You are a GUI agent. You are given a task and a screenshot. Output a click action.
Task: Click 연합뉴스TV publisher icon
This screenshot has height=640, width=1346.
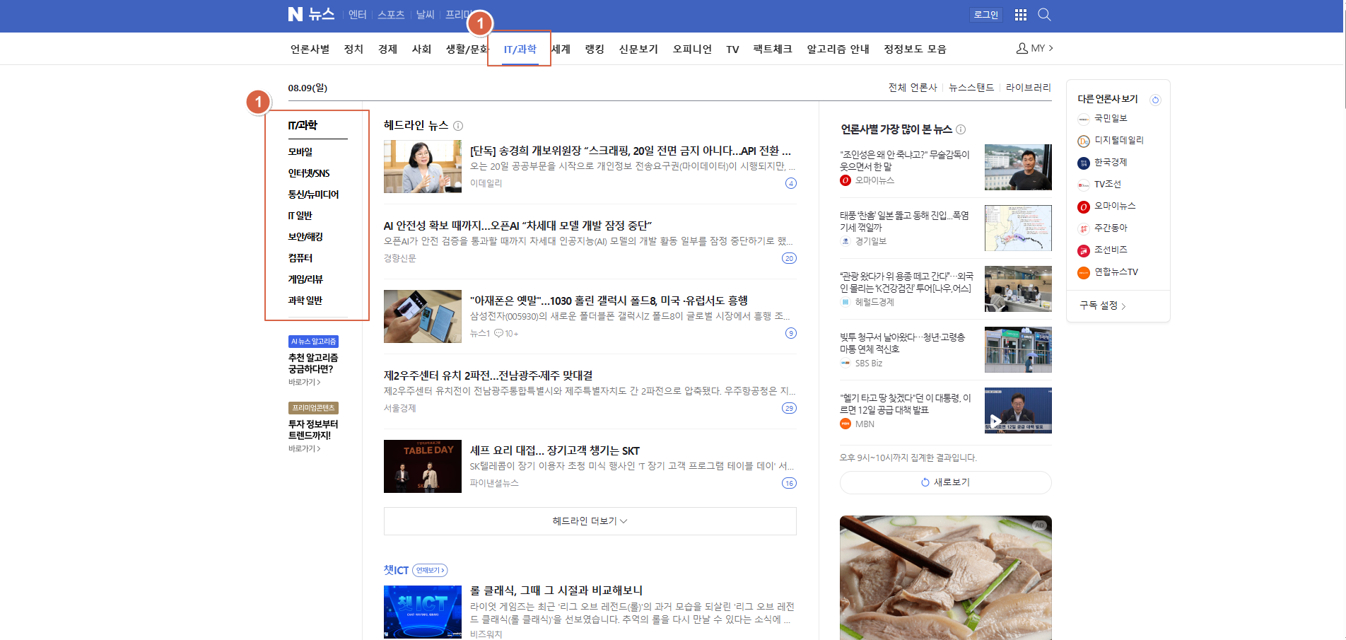point(1084,272)
